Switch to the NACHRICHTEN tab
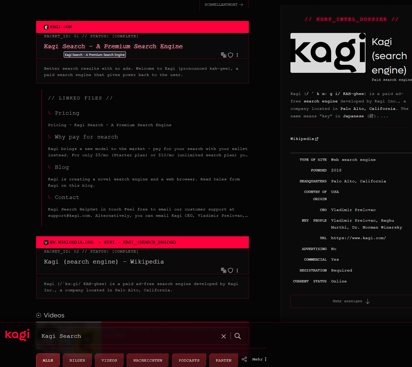The height and width of the screenshot is (367, 412). 148,360
